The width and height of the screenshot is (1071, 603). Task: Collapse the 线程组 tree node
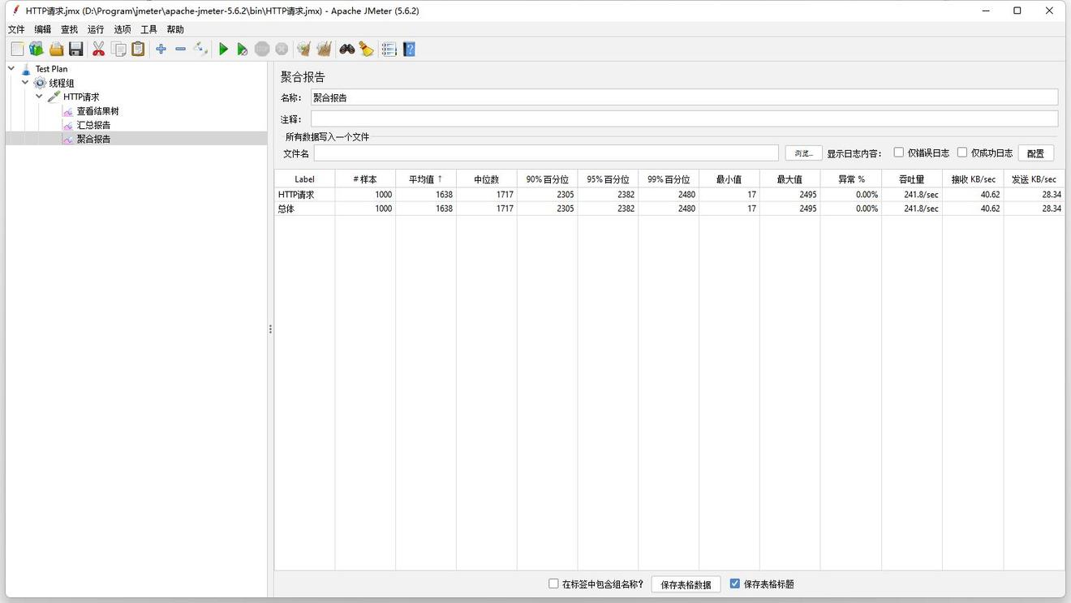tap(25, 83)
